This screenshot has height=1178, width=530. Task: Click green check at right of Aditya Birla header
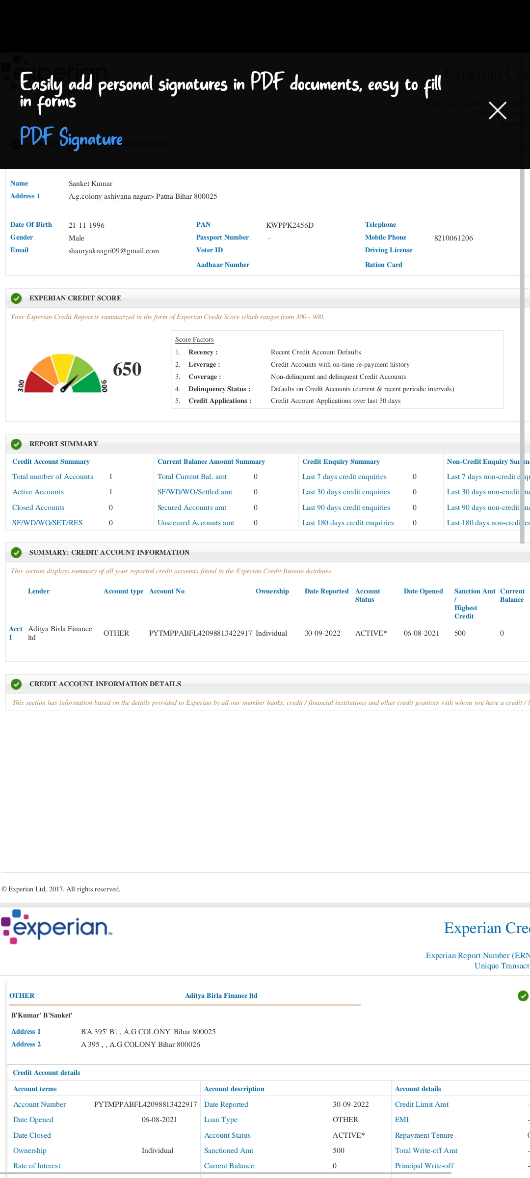coord(523,995)
